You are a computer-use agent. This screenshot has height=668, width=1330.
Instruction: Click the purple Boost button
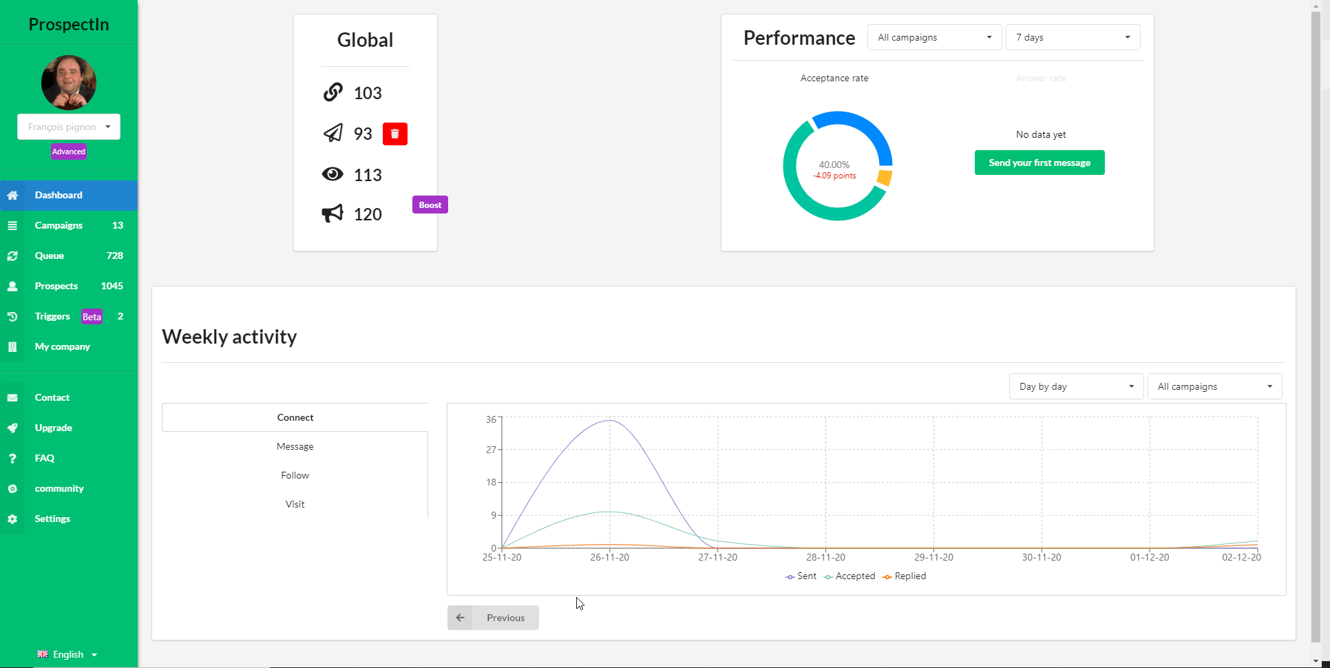tap(430, 205)
